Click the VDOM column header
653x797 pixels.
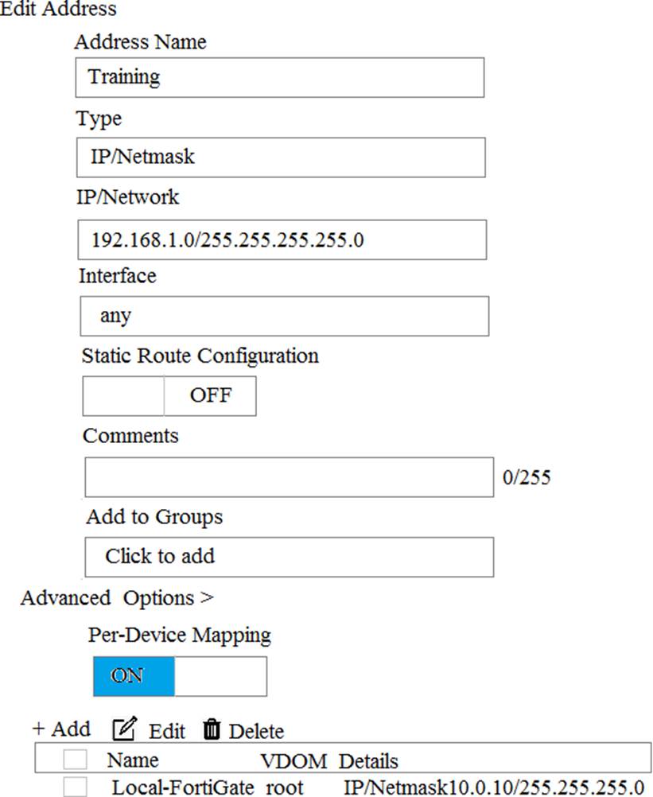(x=293, y=761)
